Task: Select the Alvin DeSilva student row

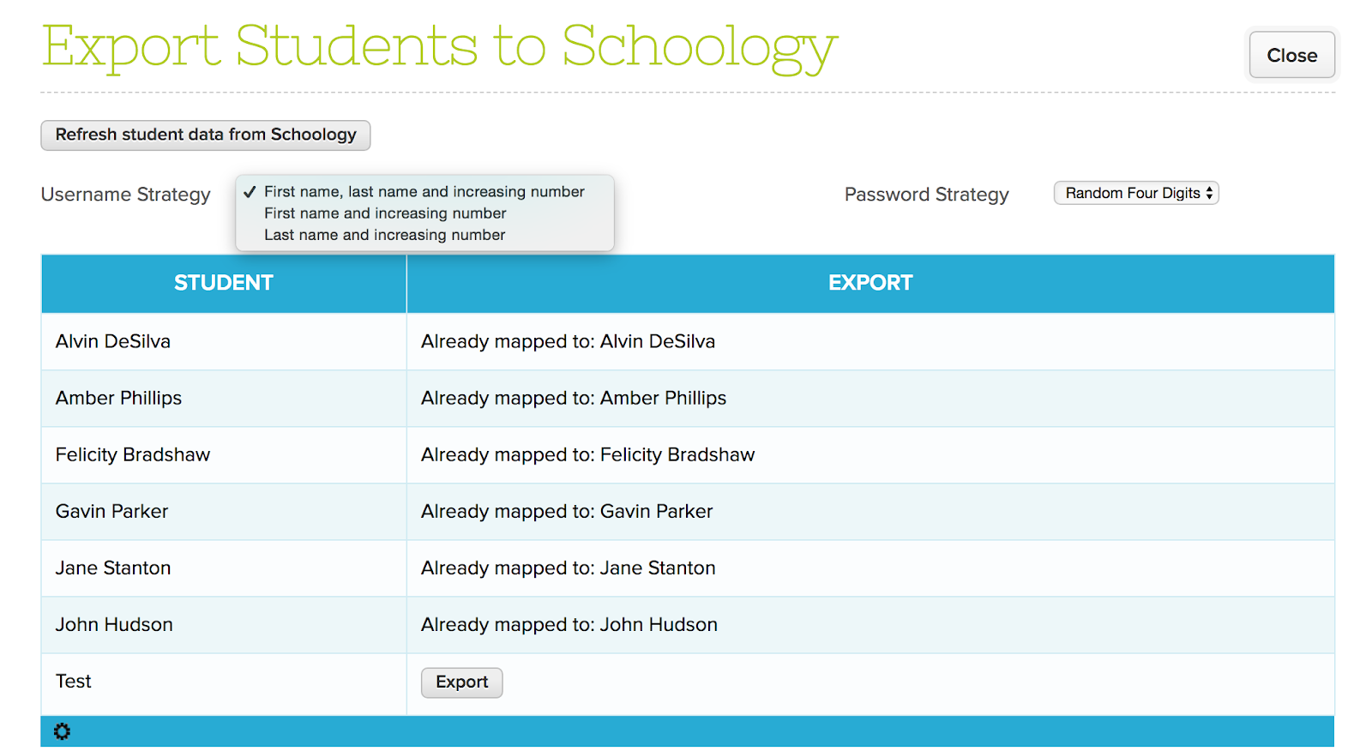Action: (688, 341)
